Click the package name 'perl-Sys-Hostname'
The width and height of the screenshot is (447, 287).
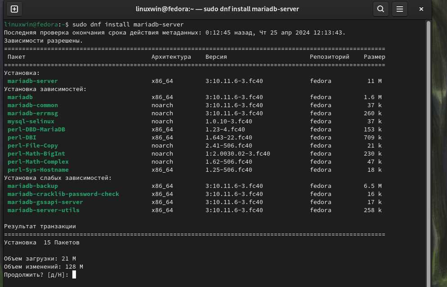38,170
